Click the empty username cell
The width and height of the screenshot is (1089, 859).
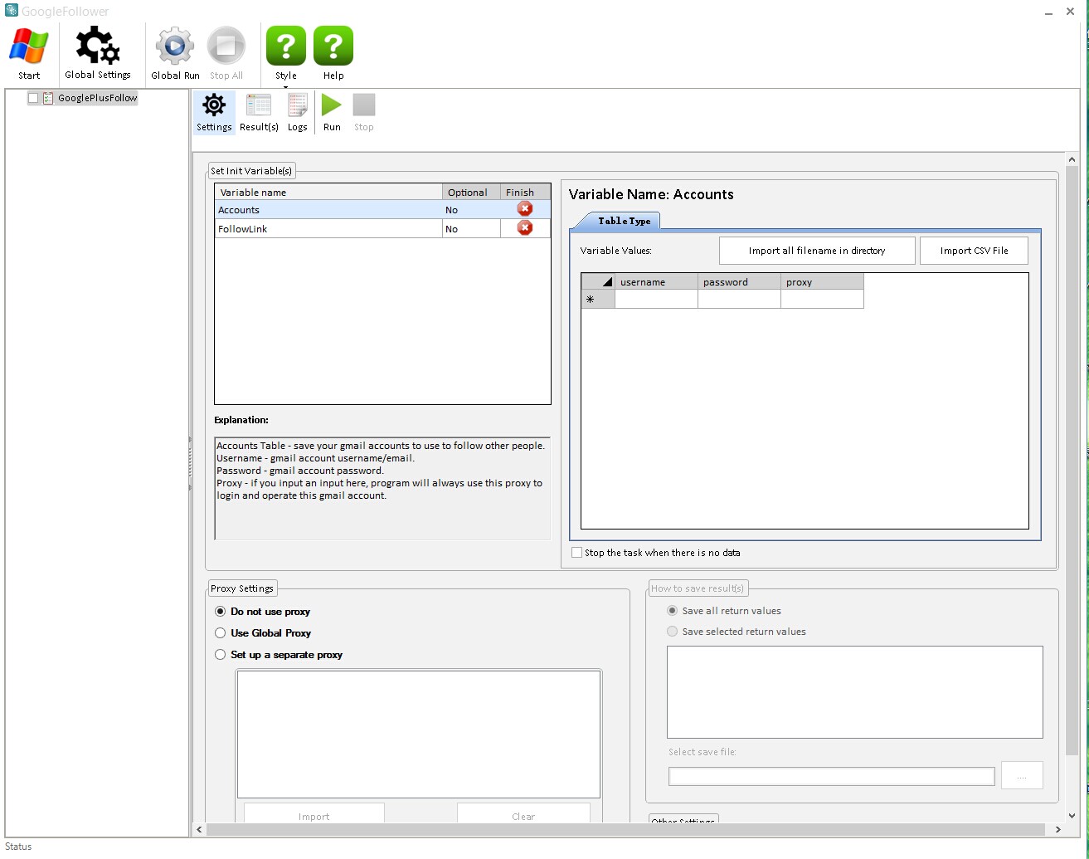656,300
